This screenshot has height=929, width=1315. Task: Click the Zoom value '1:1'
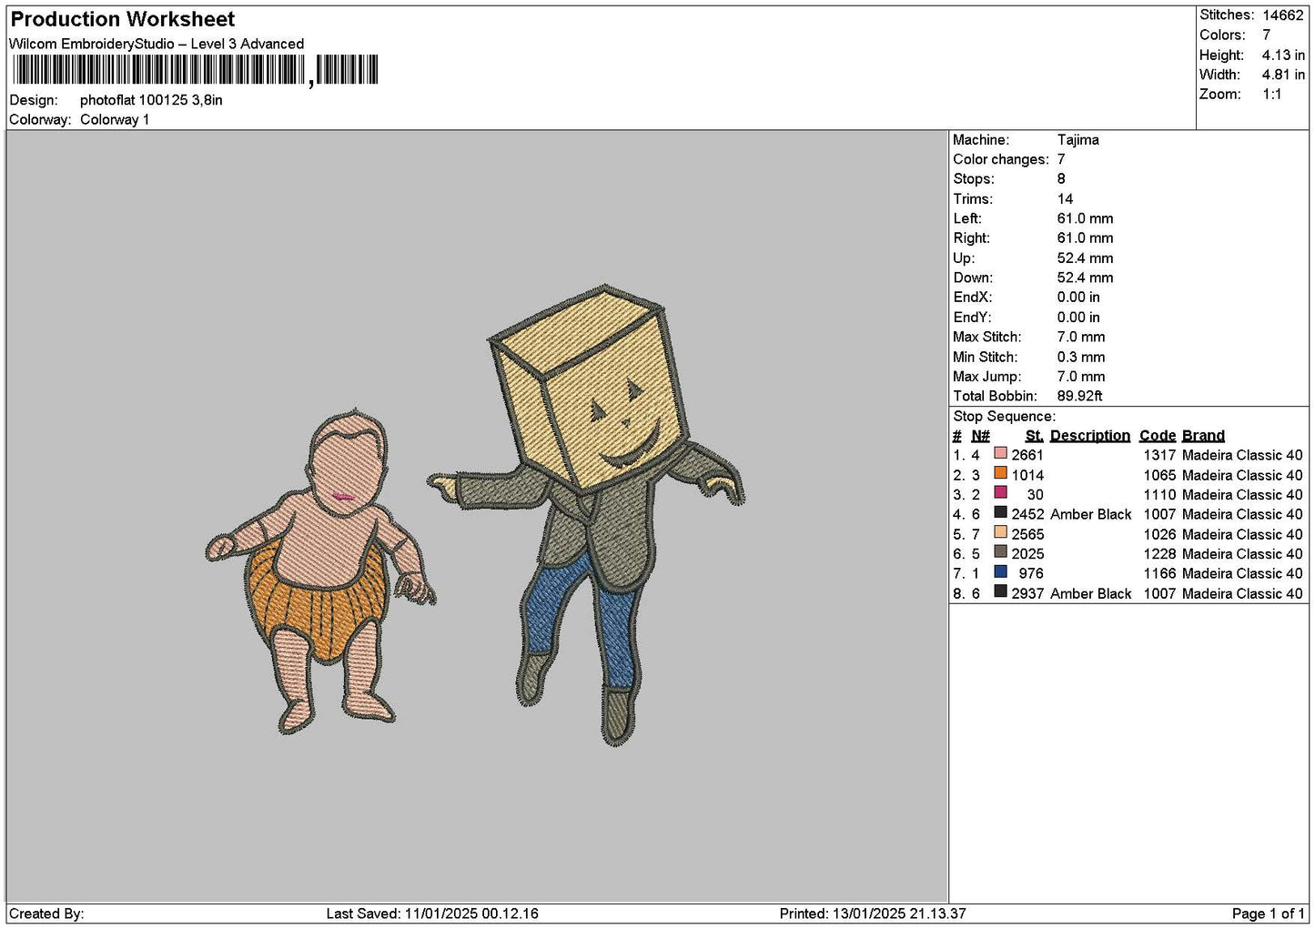pos(1271,95)
